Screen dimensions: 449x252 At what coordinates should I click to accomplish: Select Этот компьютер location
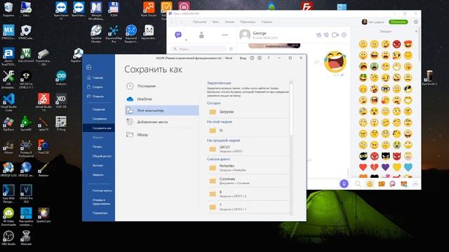[x=162, y=111]
